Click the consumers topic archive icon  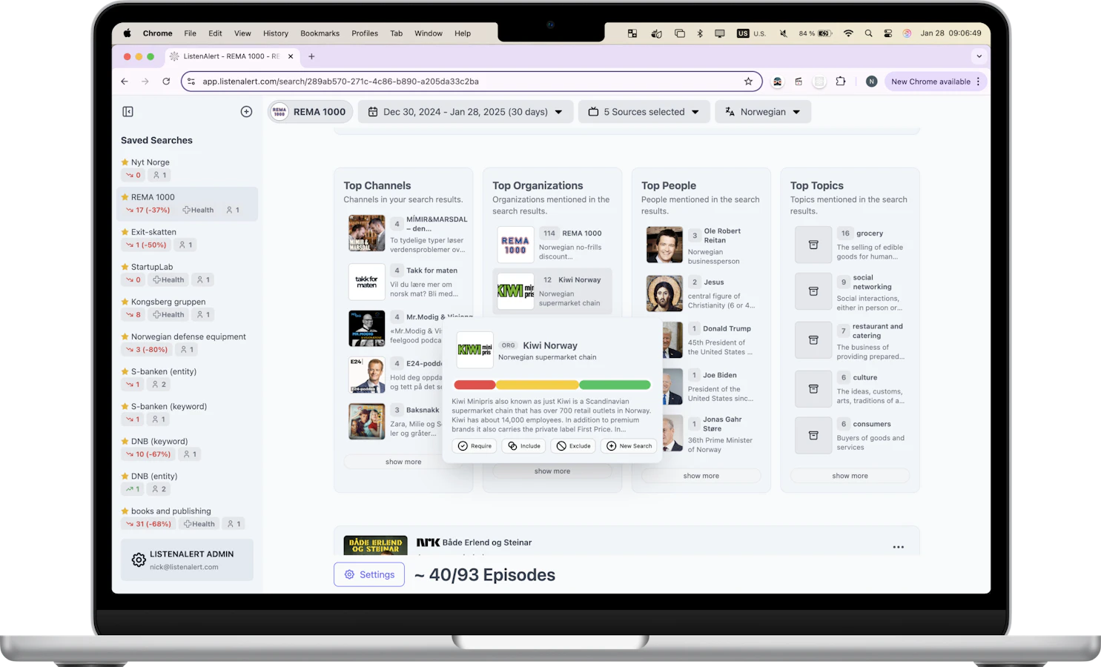813,436
